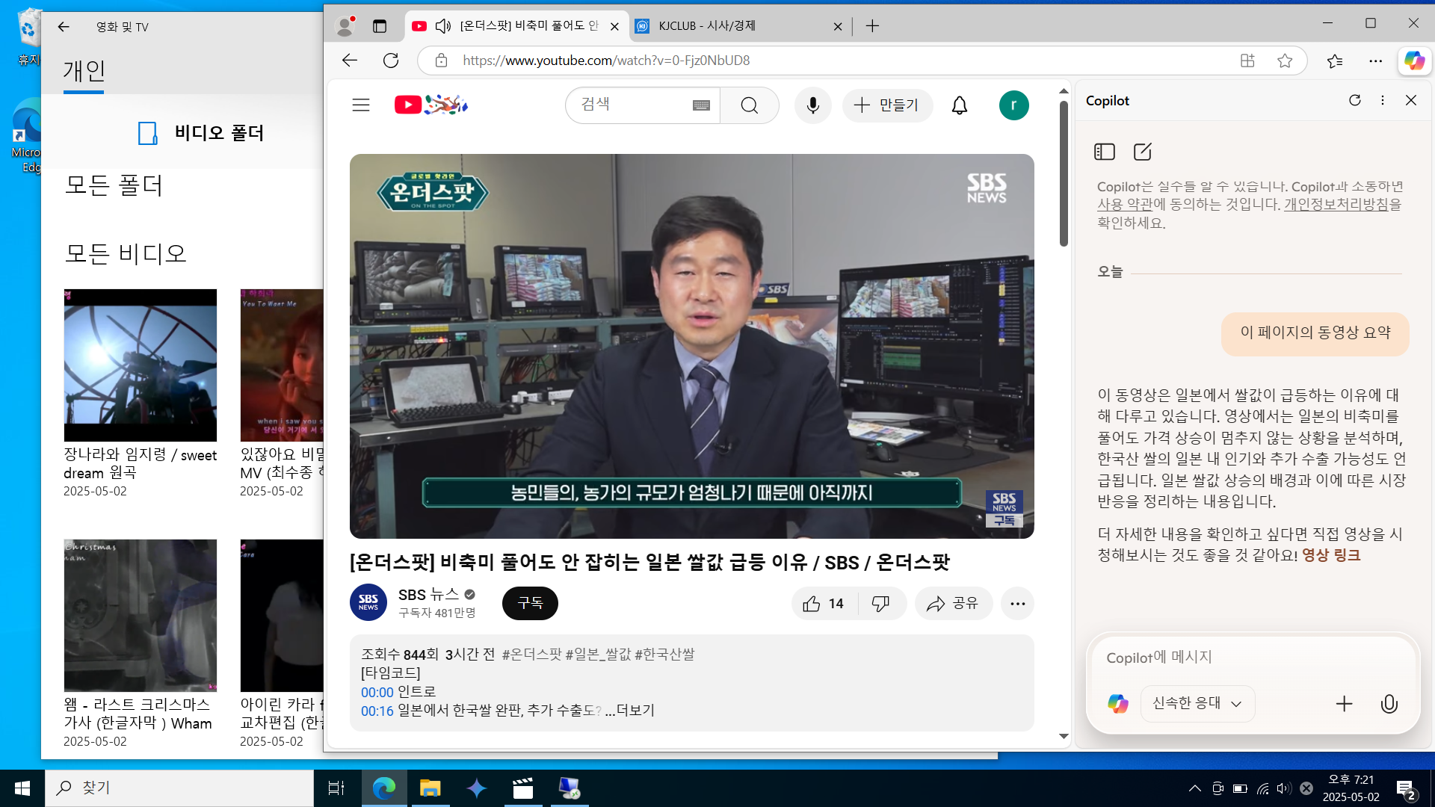Open YouTube notifications bell
1435x807 pixels.
(959, 105)
